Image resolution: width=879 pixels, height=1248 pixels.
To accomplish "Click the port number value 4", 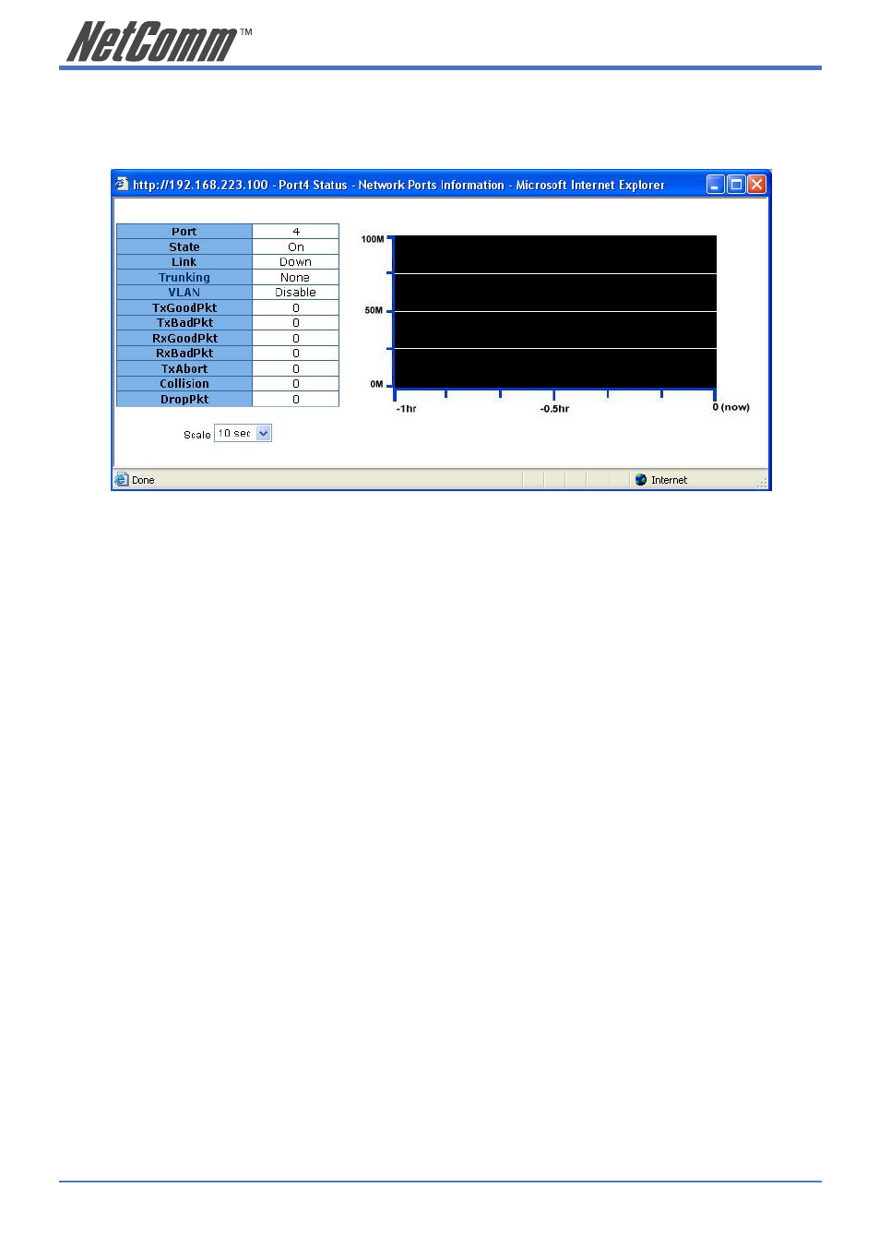I will tap(296, 232).
